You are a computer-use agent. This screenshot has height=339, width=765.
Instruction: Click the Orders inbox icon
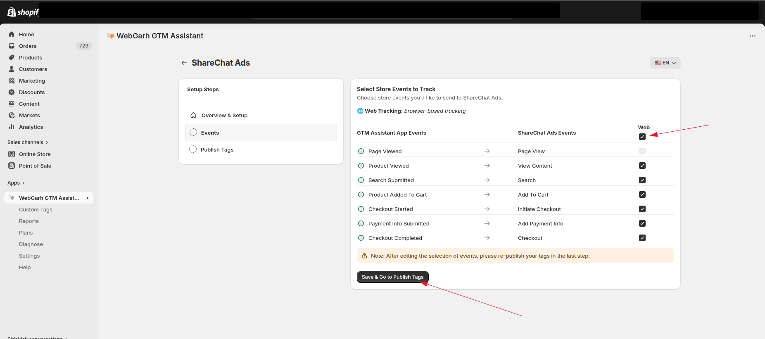click(12, 46)
